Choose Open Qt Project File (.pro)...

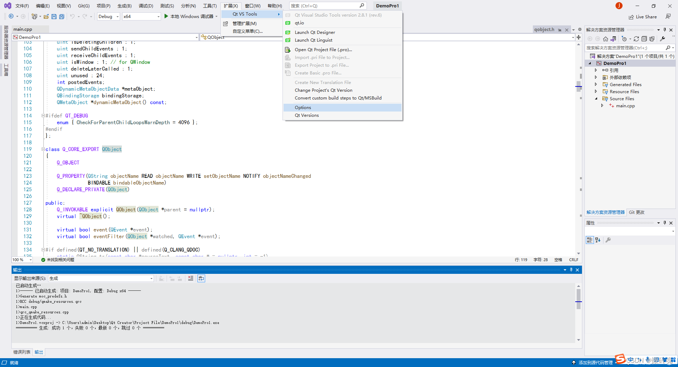coord(343,49)
